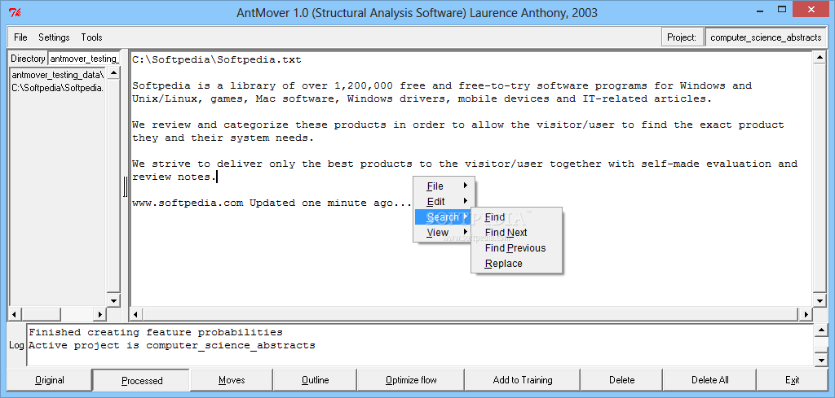The height and width of the screenshot is (398, 835).
Task: Show Moves view
Action: 232,380
